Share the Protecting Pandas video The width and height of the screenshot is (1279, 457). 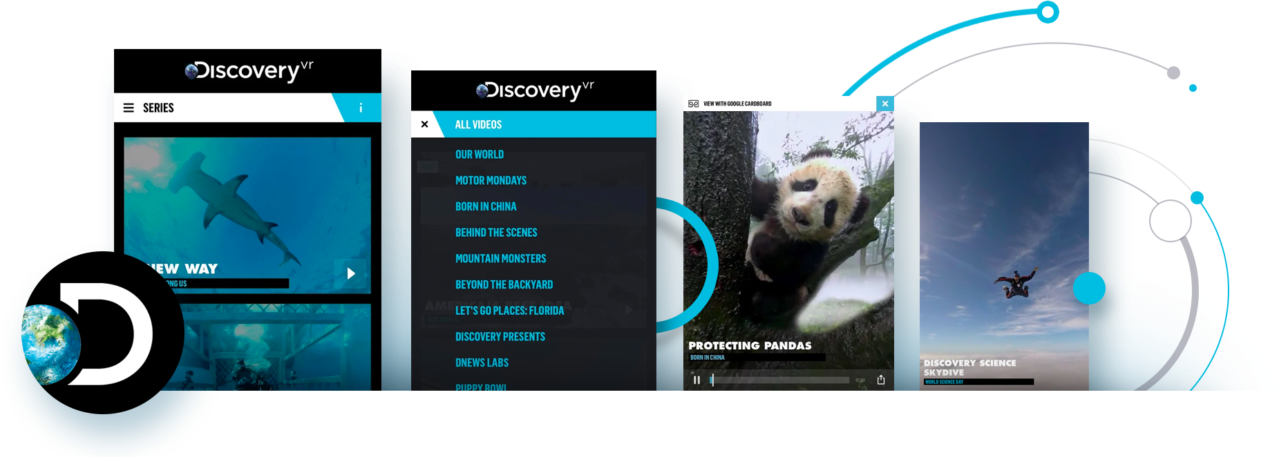[x=881, y=380]
